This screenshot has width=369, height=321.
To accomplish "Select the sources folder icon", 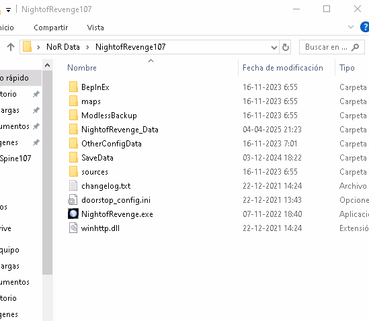I will pyautogui.click(x=73, y=172).
